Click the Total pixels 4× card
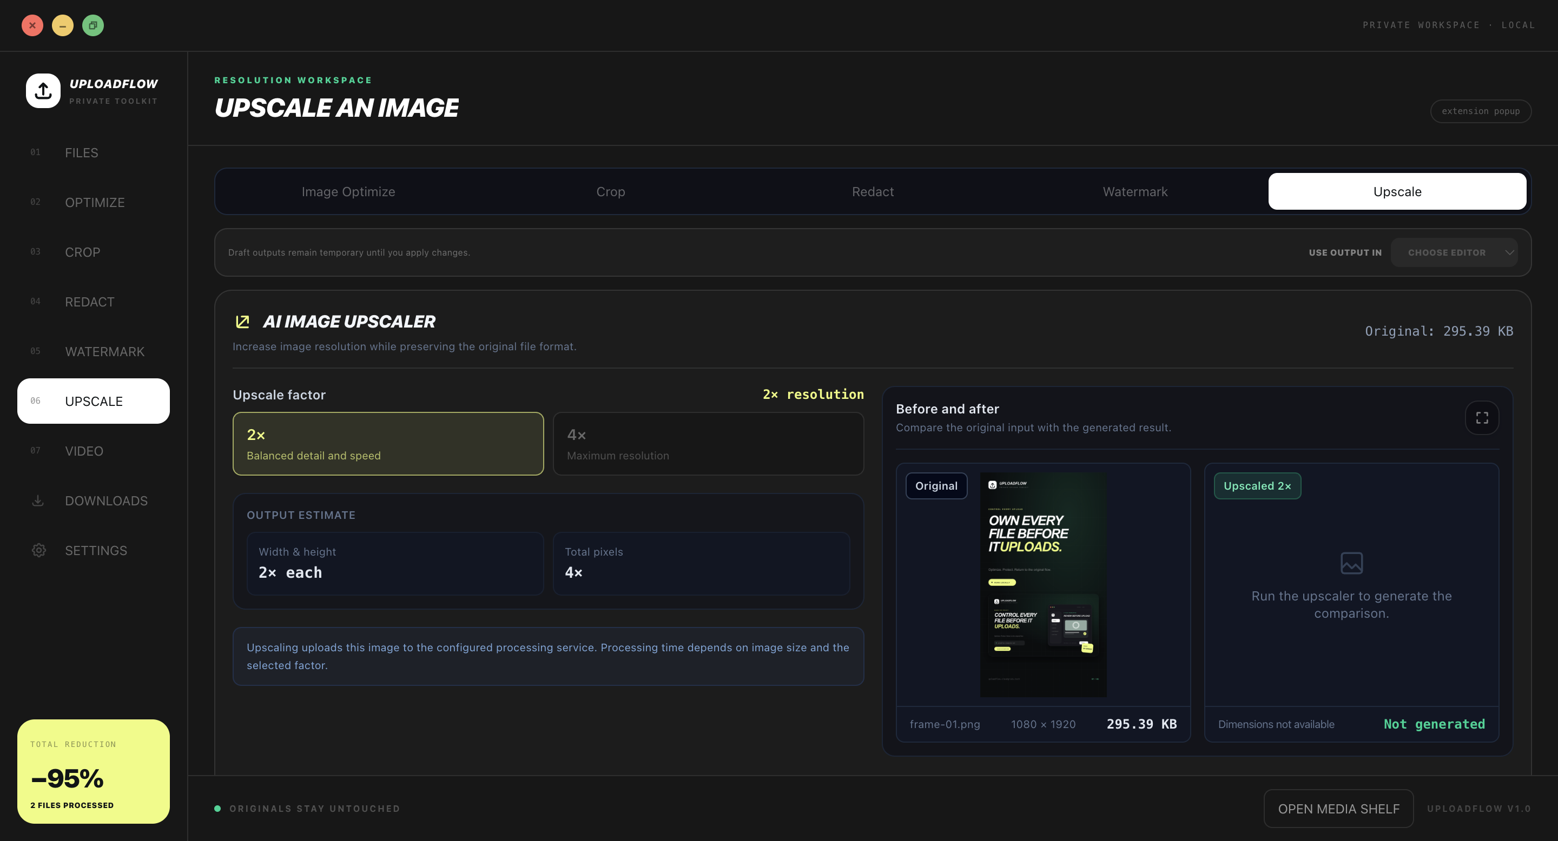Viewport: 1558px width, 841px height. point(702,563)
